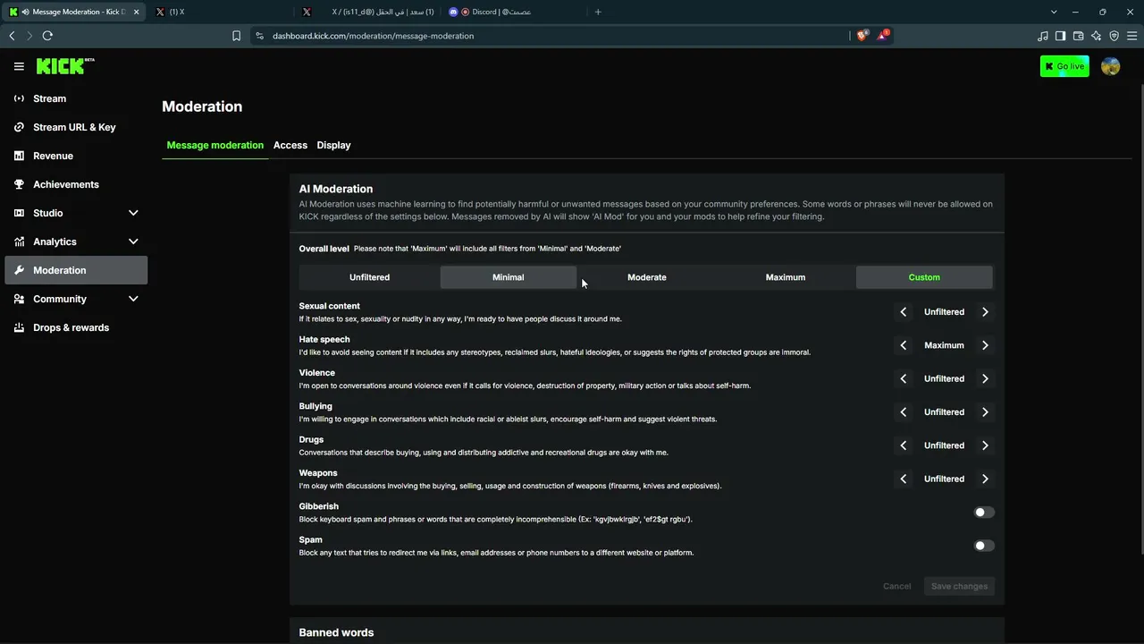The width and height of the screenshot is (1144, 644).
Task: Increase Violence filter level
Action: tap(985, 378)
